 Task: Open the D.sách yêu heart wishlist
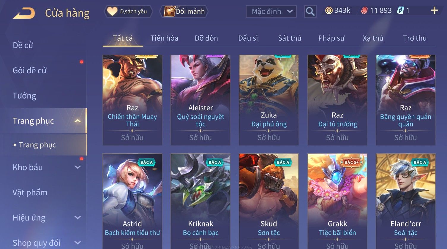coord(128,12)
